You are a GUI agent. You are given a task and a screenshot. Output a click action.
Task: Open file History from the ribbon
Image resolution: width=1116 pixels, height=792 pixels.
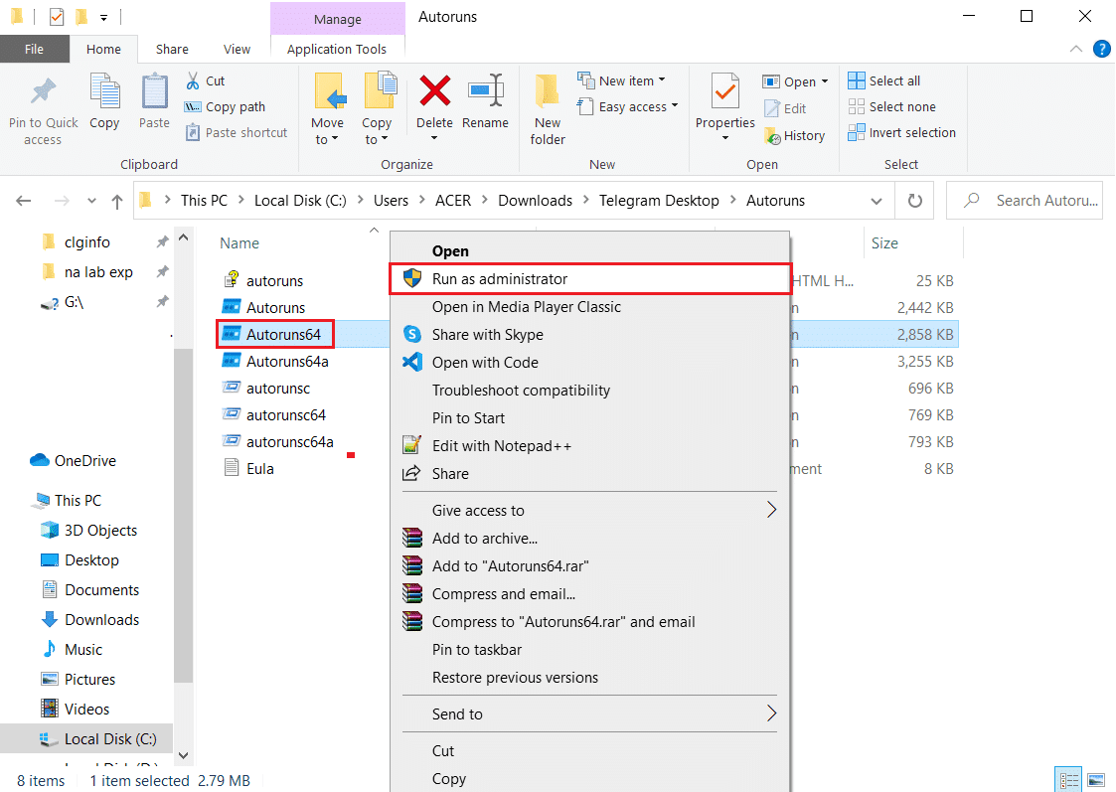tap(796, 134)
